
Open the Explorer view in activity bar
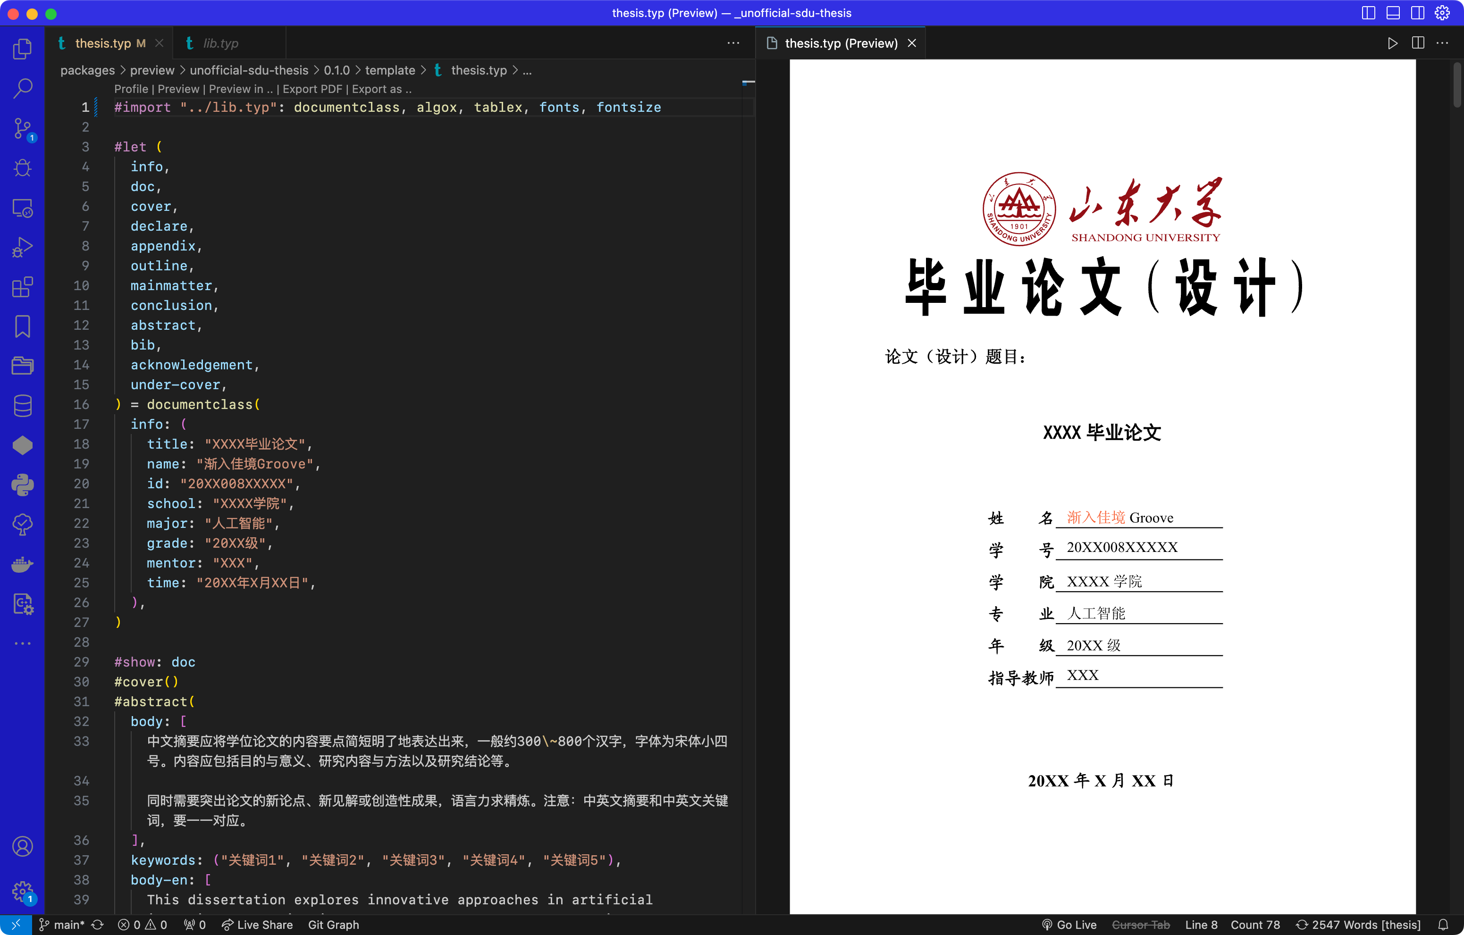pos(23,49)
